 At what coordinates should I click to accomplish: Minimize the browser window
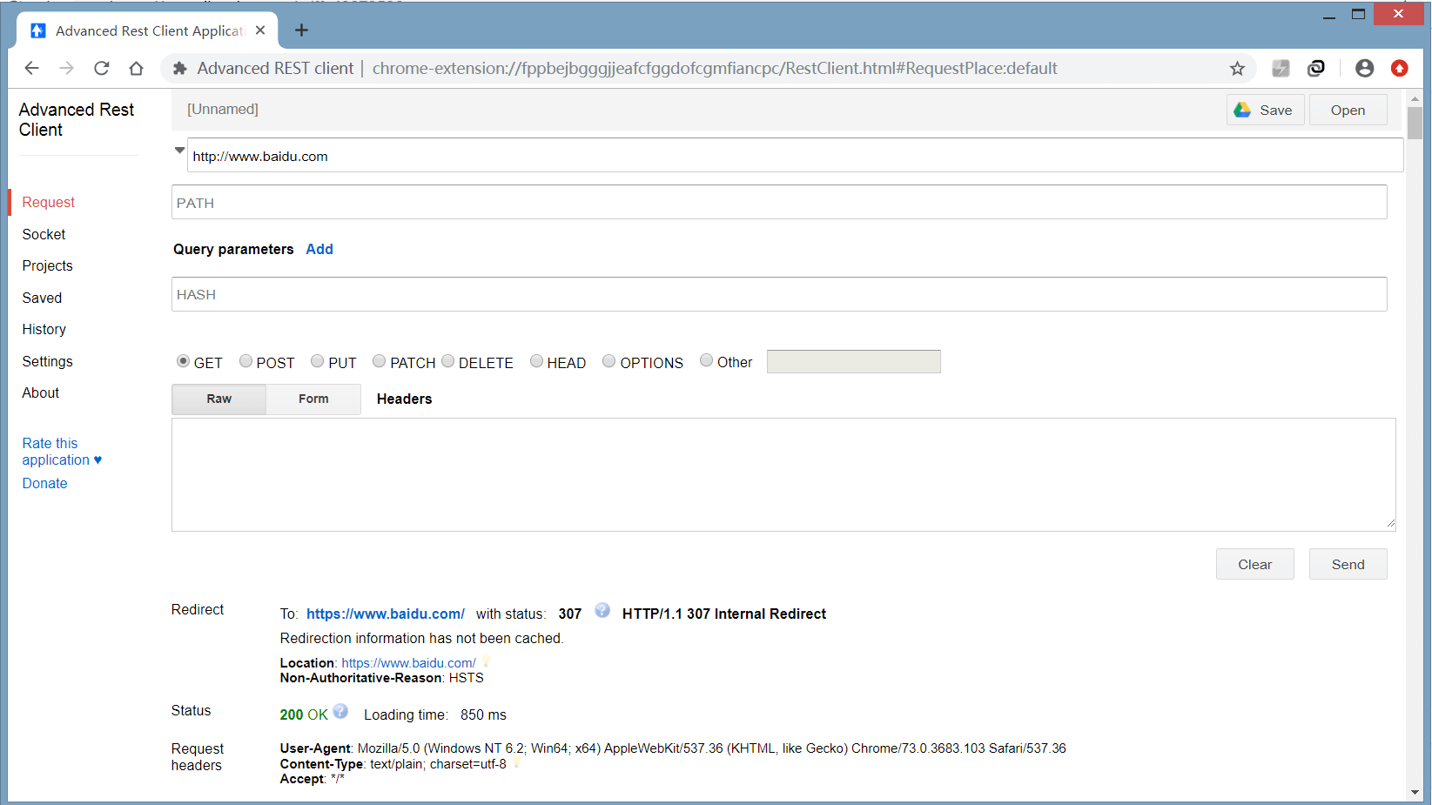[1329, 15]
